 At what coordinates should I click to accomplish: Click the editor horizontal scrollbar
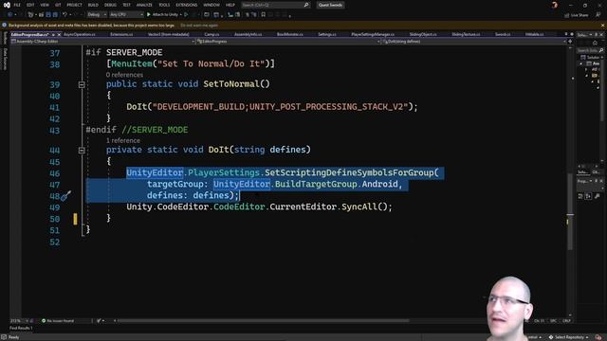[x=264, y=320]
